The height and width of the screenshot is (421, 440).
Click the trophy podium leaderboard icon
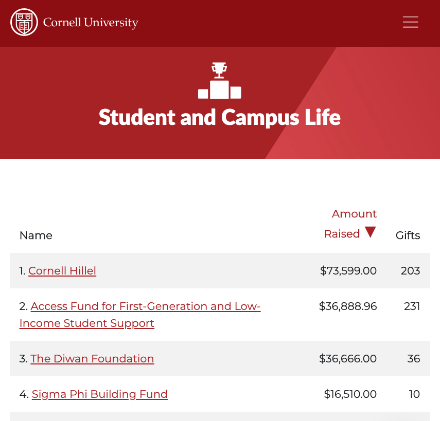coord(219,80)
